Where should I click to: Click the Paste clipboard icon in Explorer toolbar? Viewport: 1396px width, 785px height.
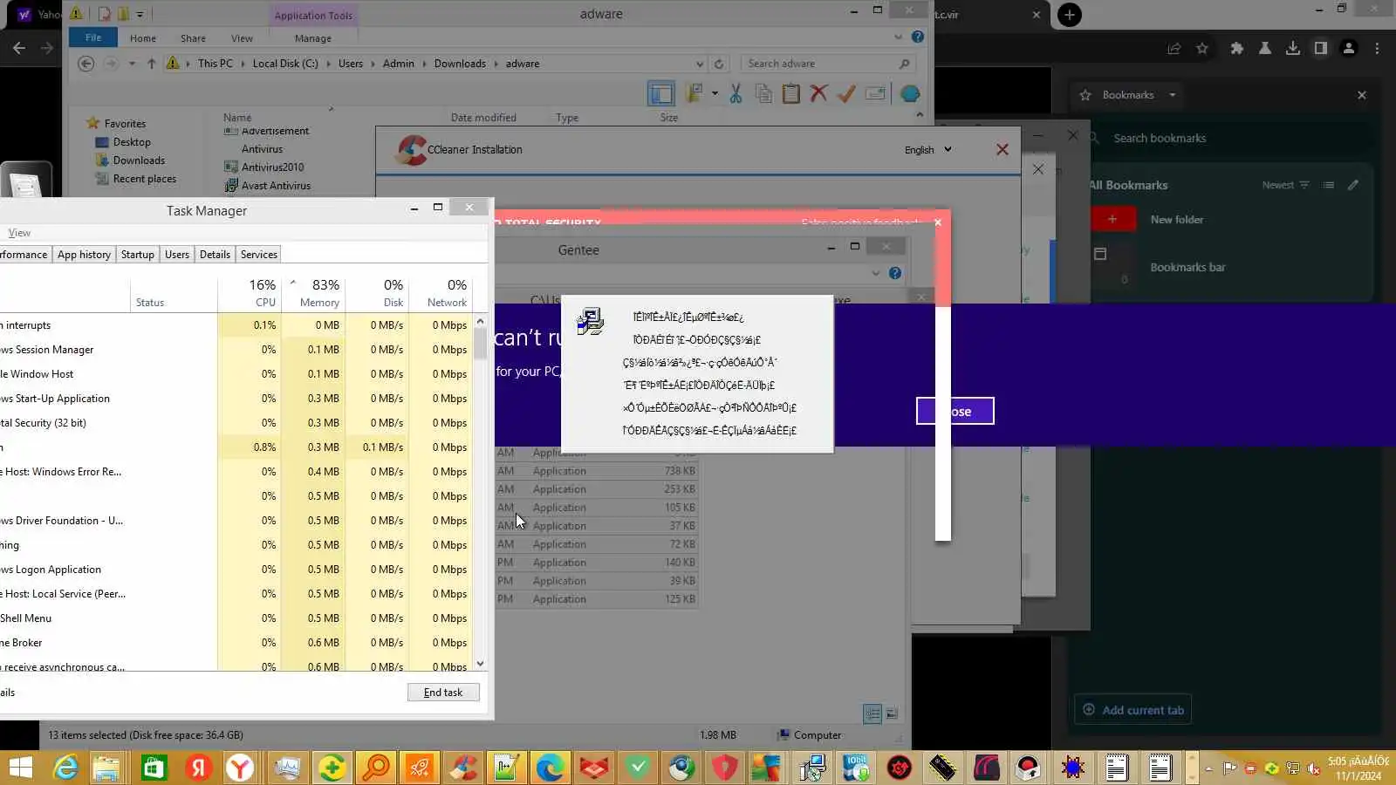pos(791,94)
